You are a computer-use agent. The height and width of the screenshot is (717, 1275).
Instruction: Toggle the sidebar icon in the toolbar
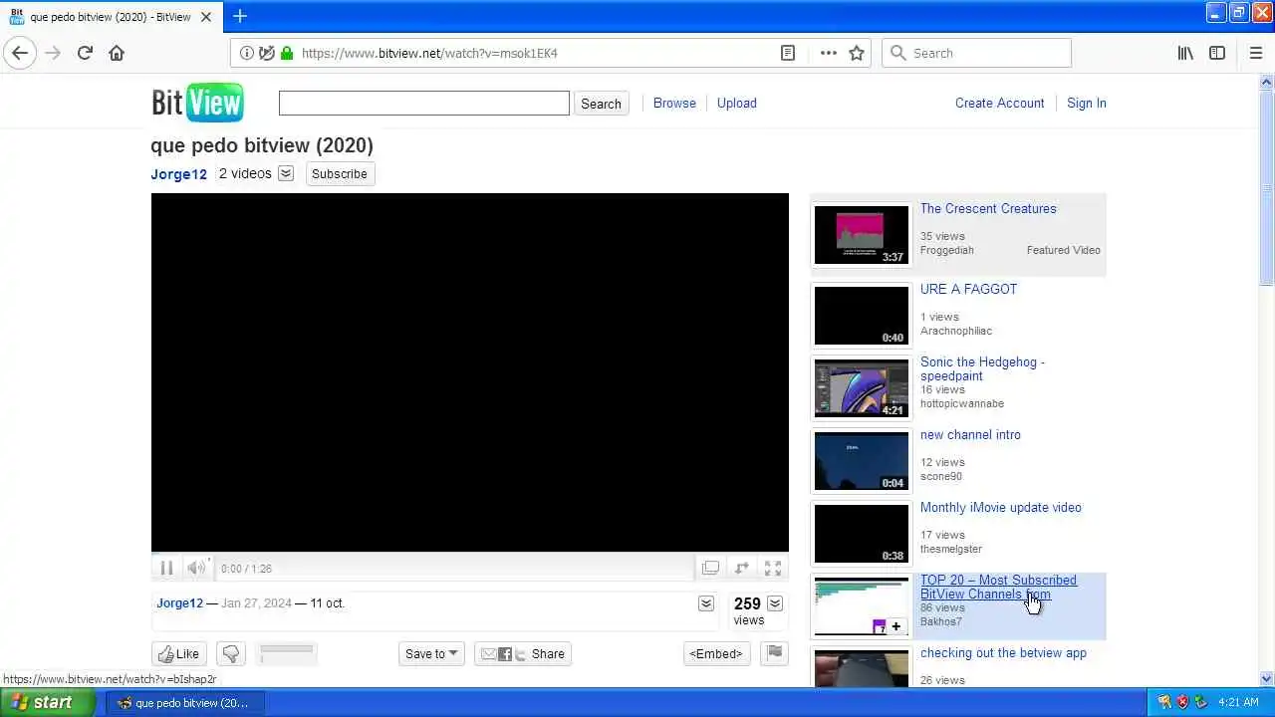1217,53
